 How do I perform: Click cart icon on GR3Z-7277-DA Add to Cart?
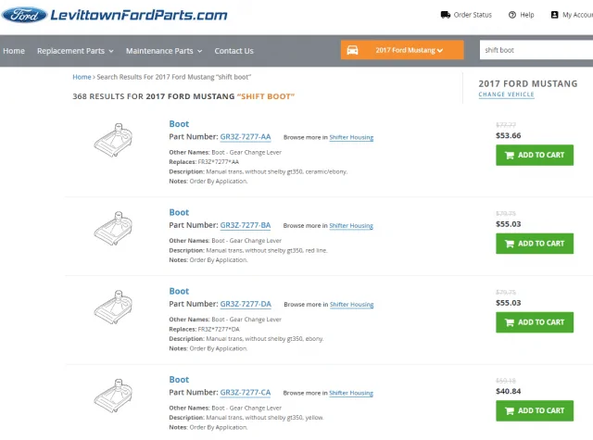(510, 322)
